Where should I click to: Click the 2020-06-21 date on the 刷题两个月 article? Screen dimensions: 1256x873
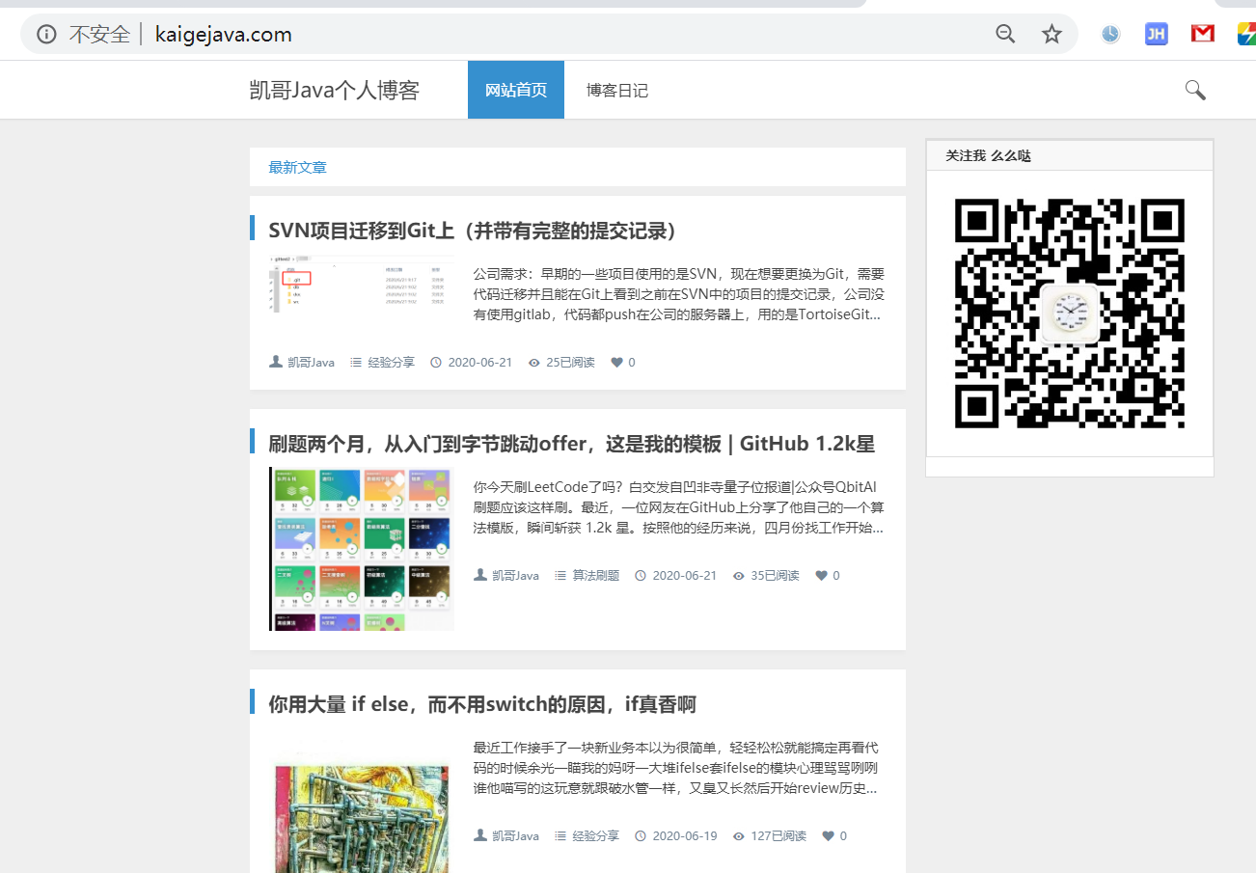(x=685, y=576)
